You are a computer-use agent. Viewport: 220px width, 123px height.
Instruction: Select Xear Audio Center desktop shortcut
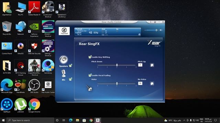coord(48,86)
